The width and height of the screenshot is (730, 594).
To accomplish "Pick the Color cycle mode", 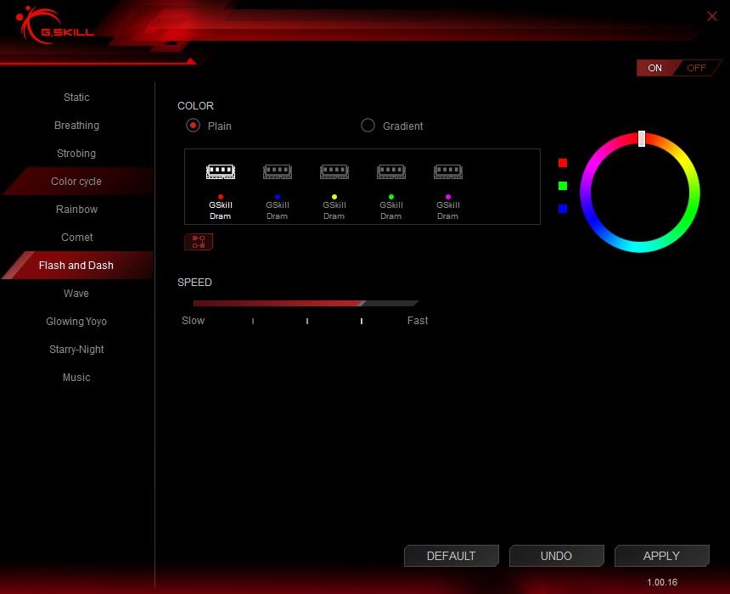I will (76, 181).
